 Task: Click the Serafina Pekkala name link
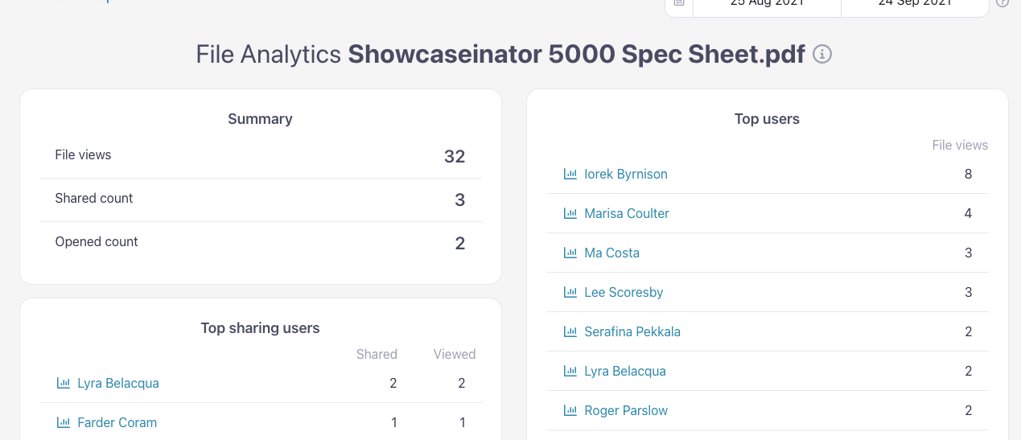click(x=632, y=331)
